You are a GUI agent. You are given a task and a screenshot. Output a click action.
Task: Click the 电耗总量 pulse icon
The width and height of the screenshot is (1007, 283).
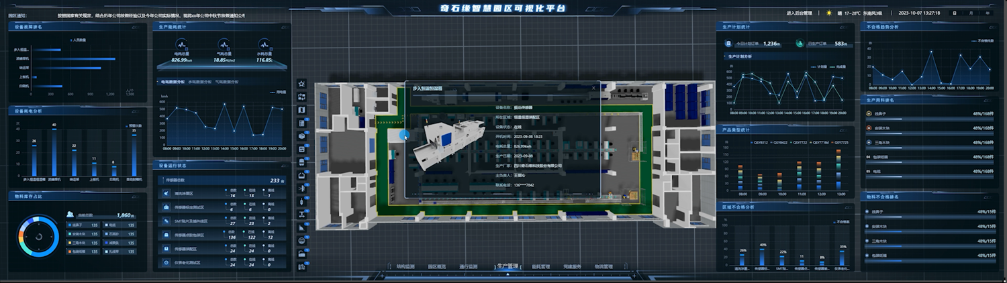point(181,44)
